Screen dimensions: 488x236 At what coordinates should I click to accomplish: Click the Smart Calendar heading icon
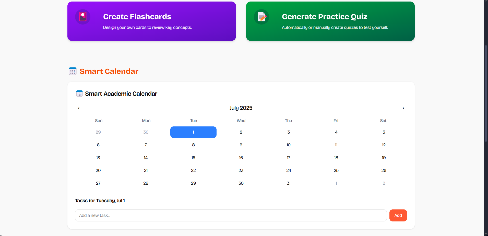tap(73, 71)
